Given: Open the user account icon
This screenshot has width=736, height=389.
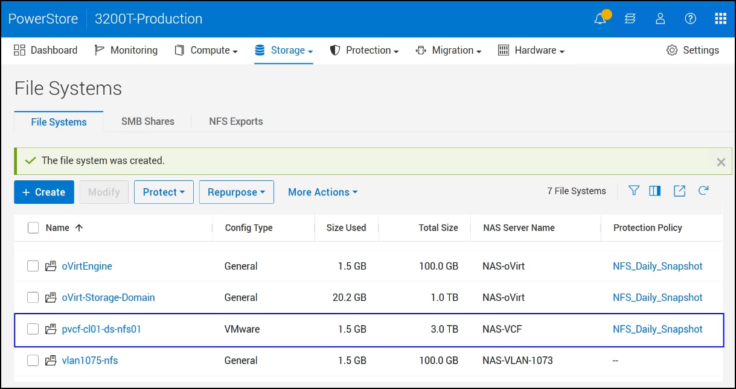Looking at the screenshot, I should 660,19.
